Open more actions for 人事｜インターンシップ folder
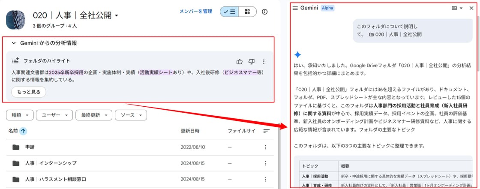 point(265,163)
